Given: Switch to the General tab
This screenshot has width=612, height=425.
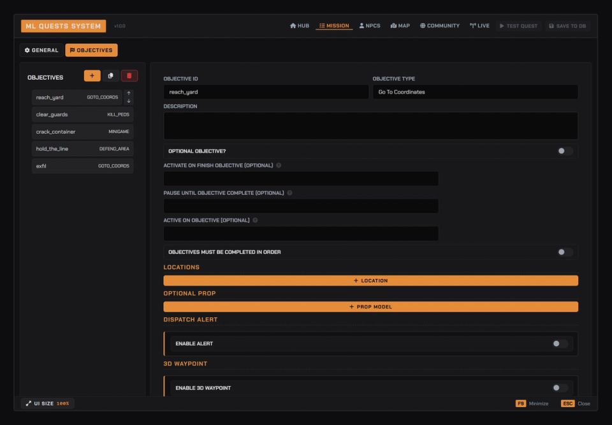Looking at the screenshot, I should click(x=41, y=50).
